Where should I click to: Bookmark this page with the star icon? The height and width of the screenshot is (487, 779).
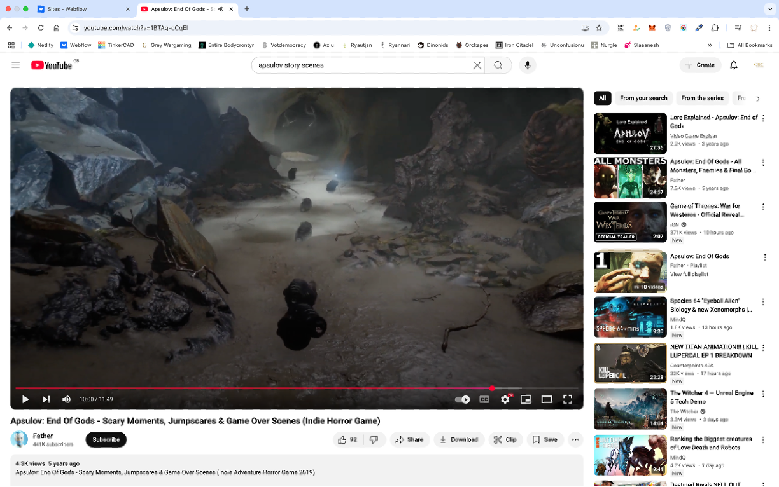point(599,28)
